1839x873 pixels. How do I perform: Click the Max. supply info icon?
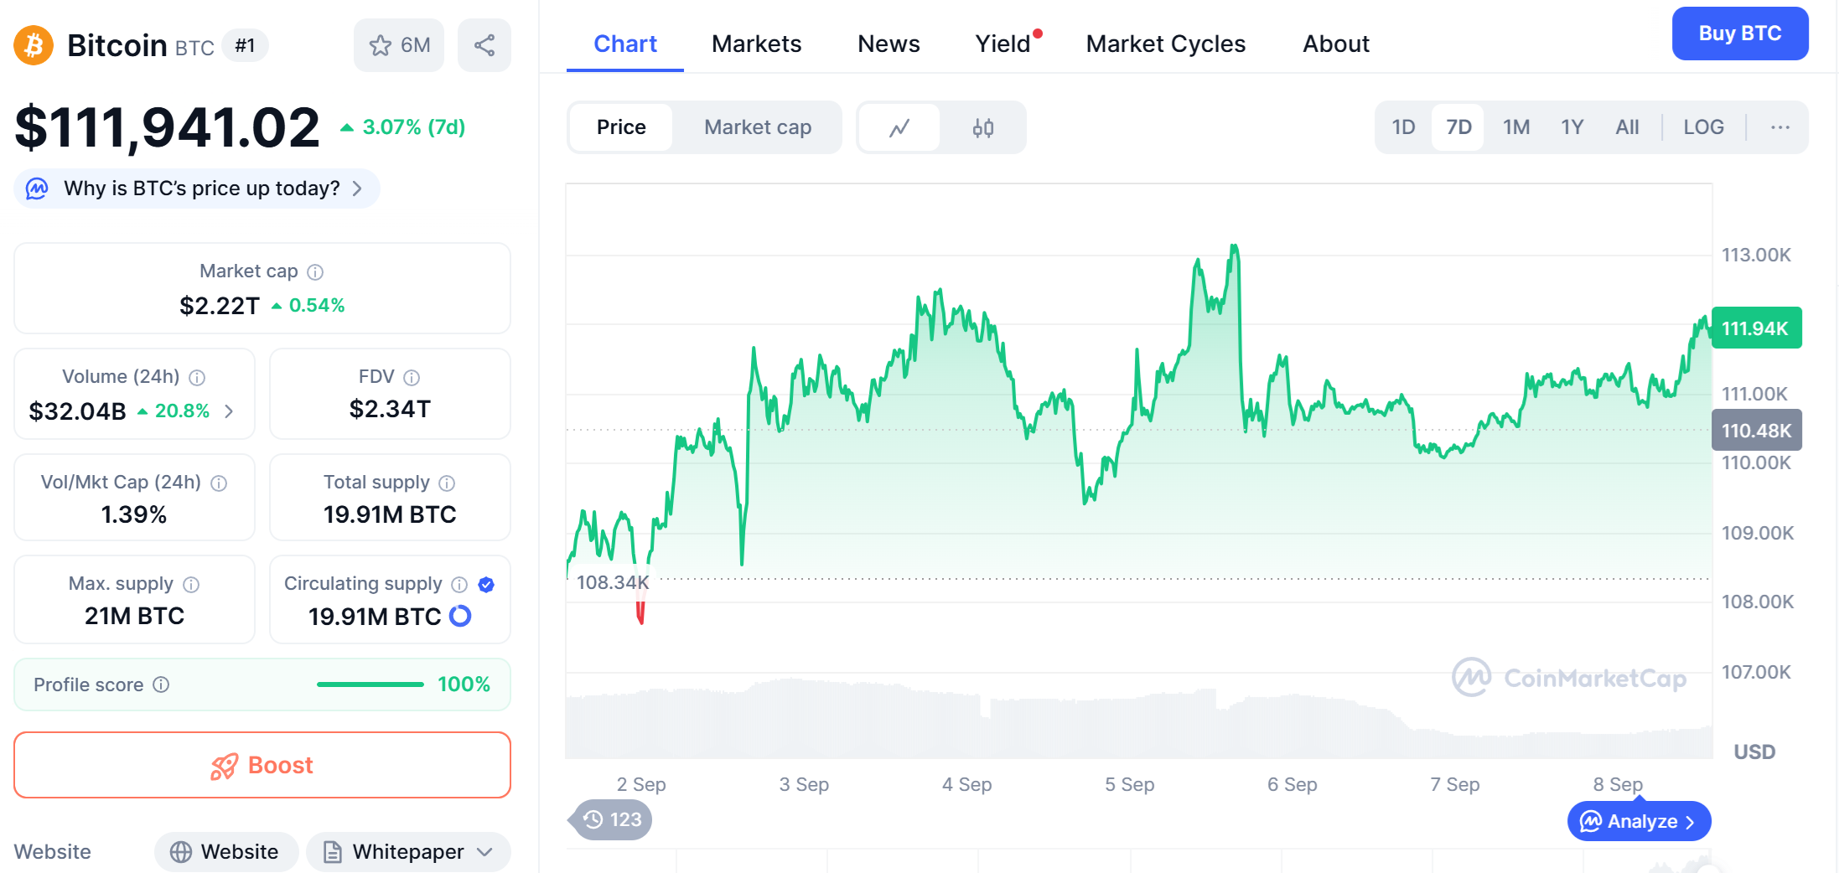click(191, 585)
